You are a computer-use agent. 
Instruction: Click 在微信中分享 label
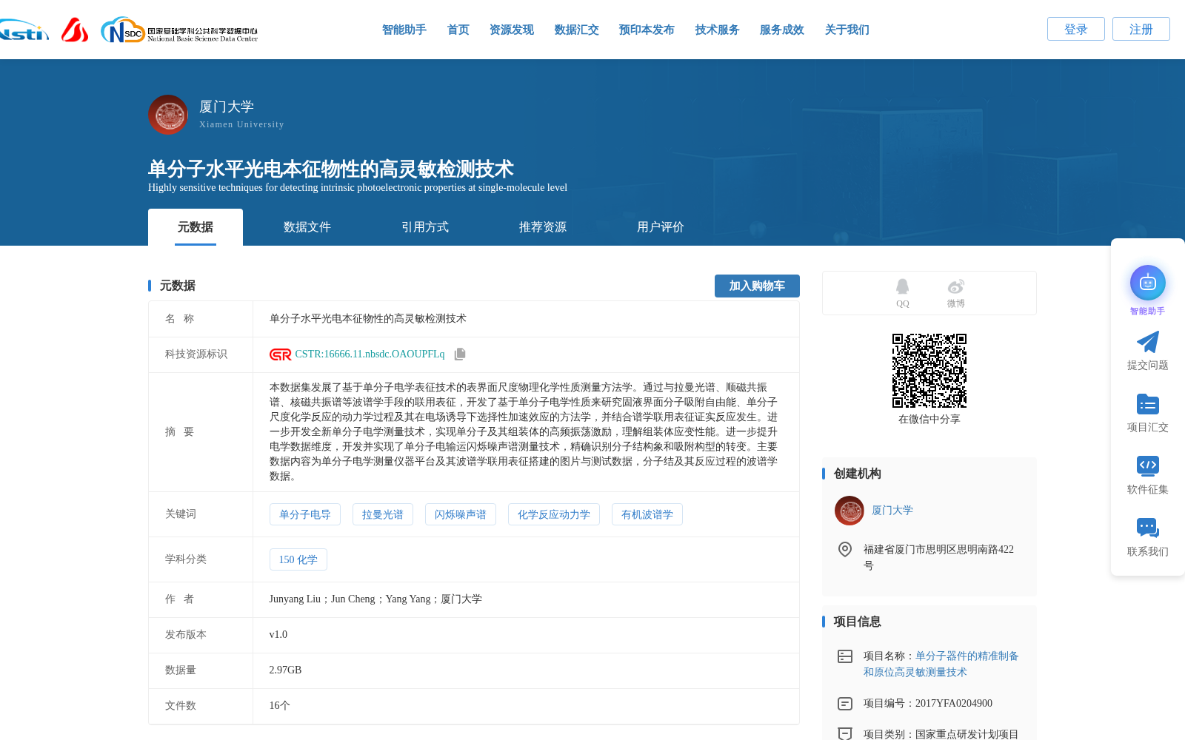coord(929,420)
